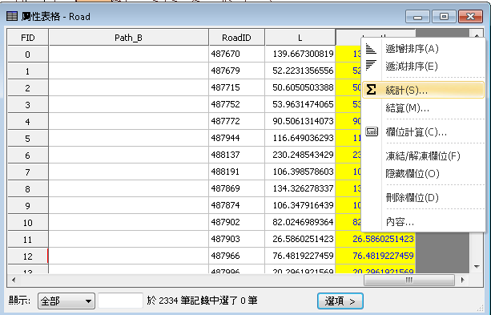Choose 凍結/解凍欄位(F) option
The width and height of the screenshot is (491, 315).
coord(423,155)
